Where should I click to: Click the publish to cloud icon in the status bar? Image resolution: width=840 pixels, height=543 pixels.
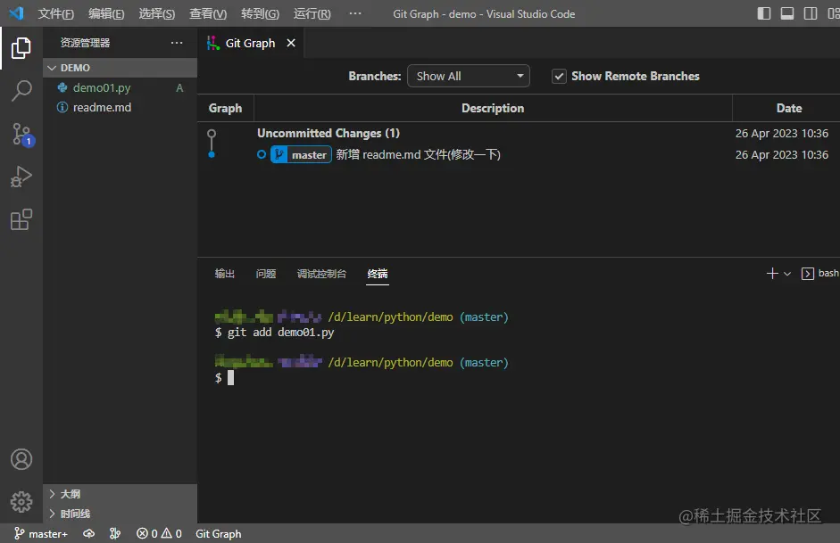point(89,534)
